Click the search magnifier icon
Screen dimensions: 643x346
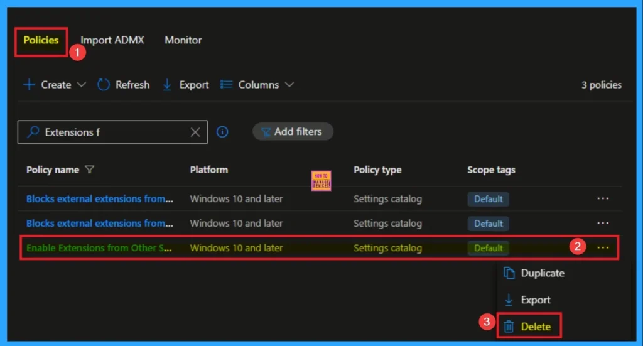click(33, 132)
